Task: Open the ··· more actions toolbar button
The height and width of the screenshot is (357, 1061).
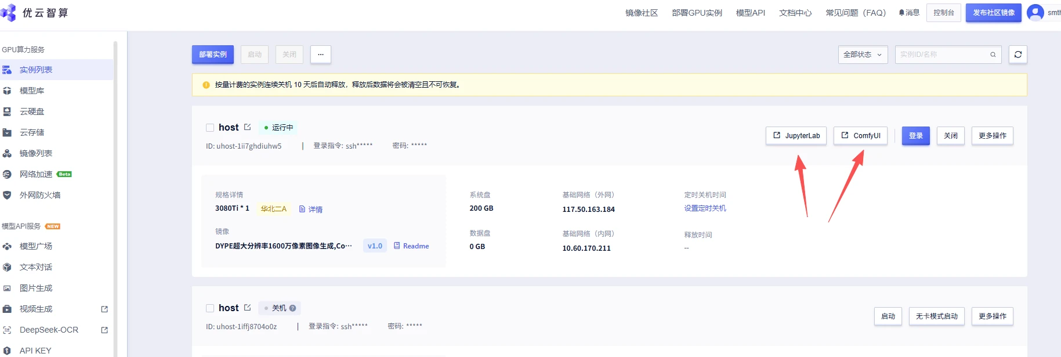Action: (x=320, y=55)
